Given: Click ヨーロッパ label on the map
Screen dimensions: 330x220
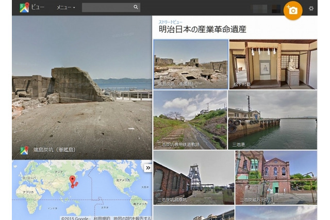Looking at the screenshot, I should pyautogui.click(x=29, y=178).
